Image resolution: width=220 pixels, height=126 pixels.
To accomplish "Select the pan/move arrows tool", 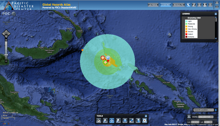I will click(112, 120).
